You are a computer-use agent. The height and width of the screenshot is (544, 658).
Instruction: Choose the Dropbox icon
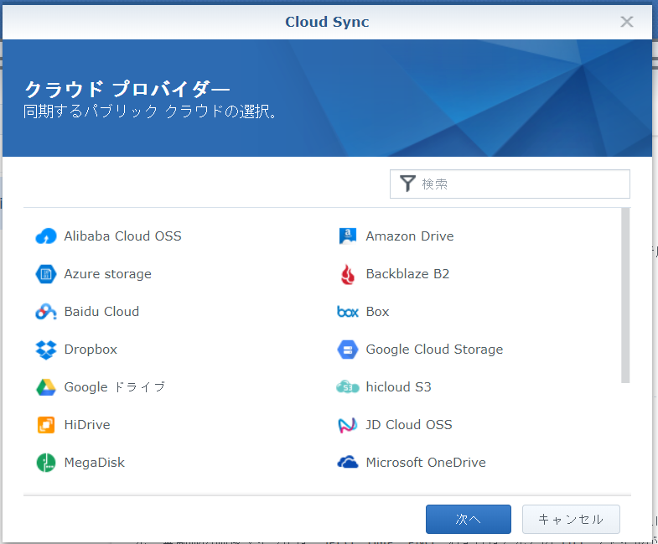click(x=46, y=350)
